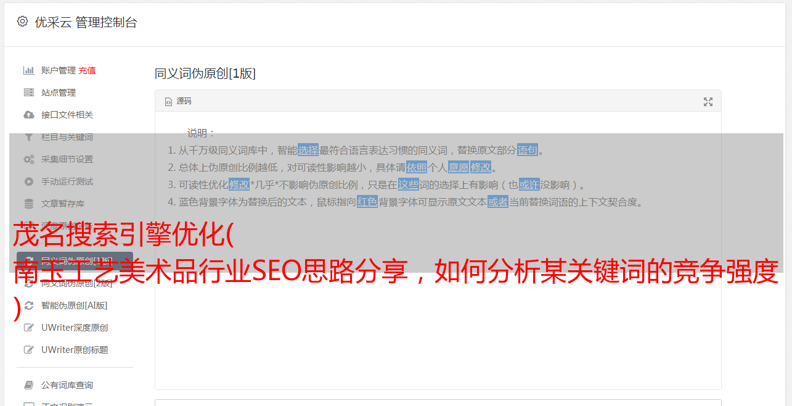This screenshot has width=792, height=406.
Task: Click the 智能伪原创[AI版] refresh icon
Action: pos(28,305)
